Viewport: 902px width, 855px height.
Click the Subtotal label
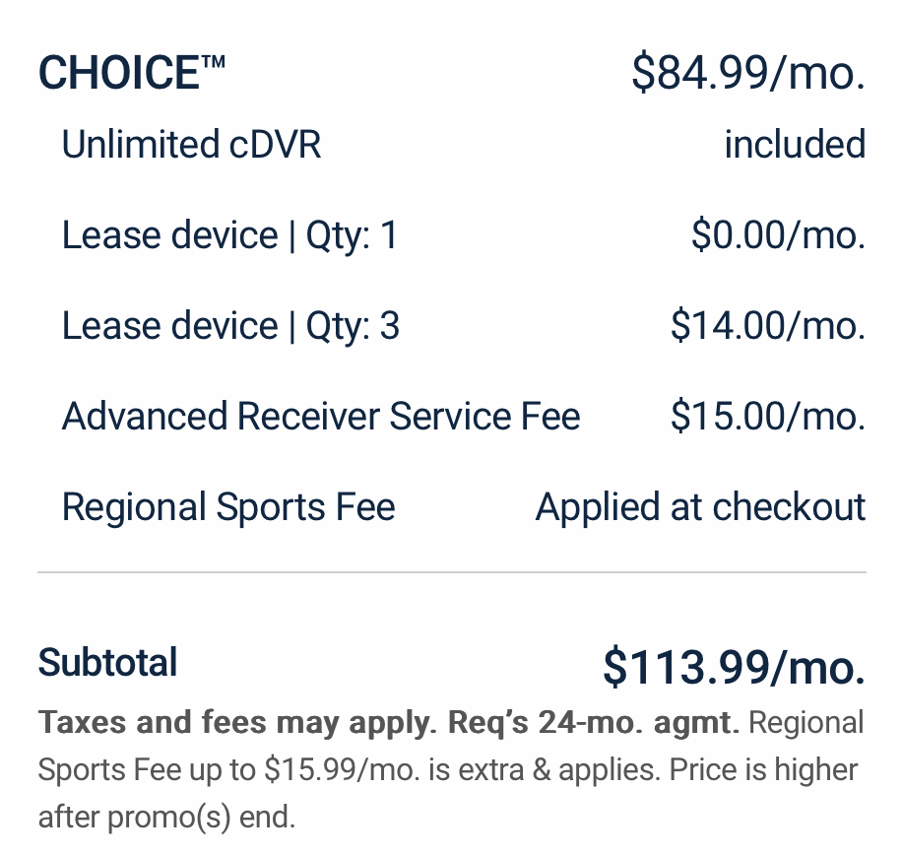click(107, 663)
